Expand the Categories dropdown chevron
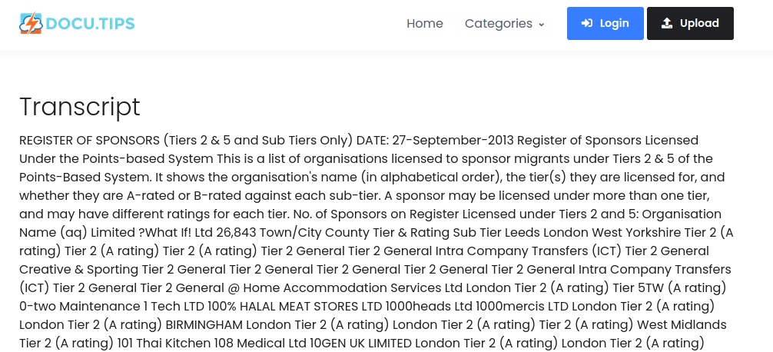773x352 pixels. tap(541, 24)
